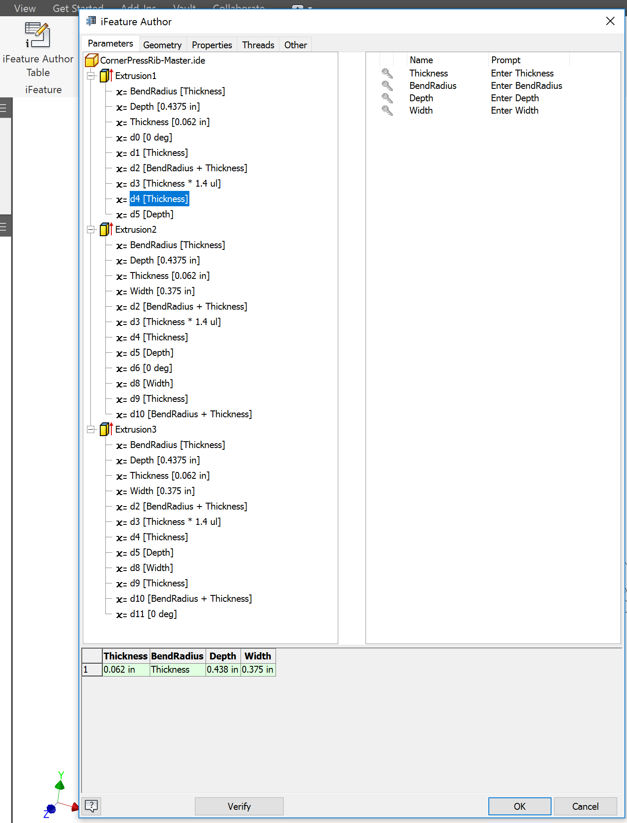Click the Enter Depth prompt

pos(515,98)
